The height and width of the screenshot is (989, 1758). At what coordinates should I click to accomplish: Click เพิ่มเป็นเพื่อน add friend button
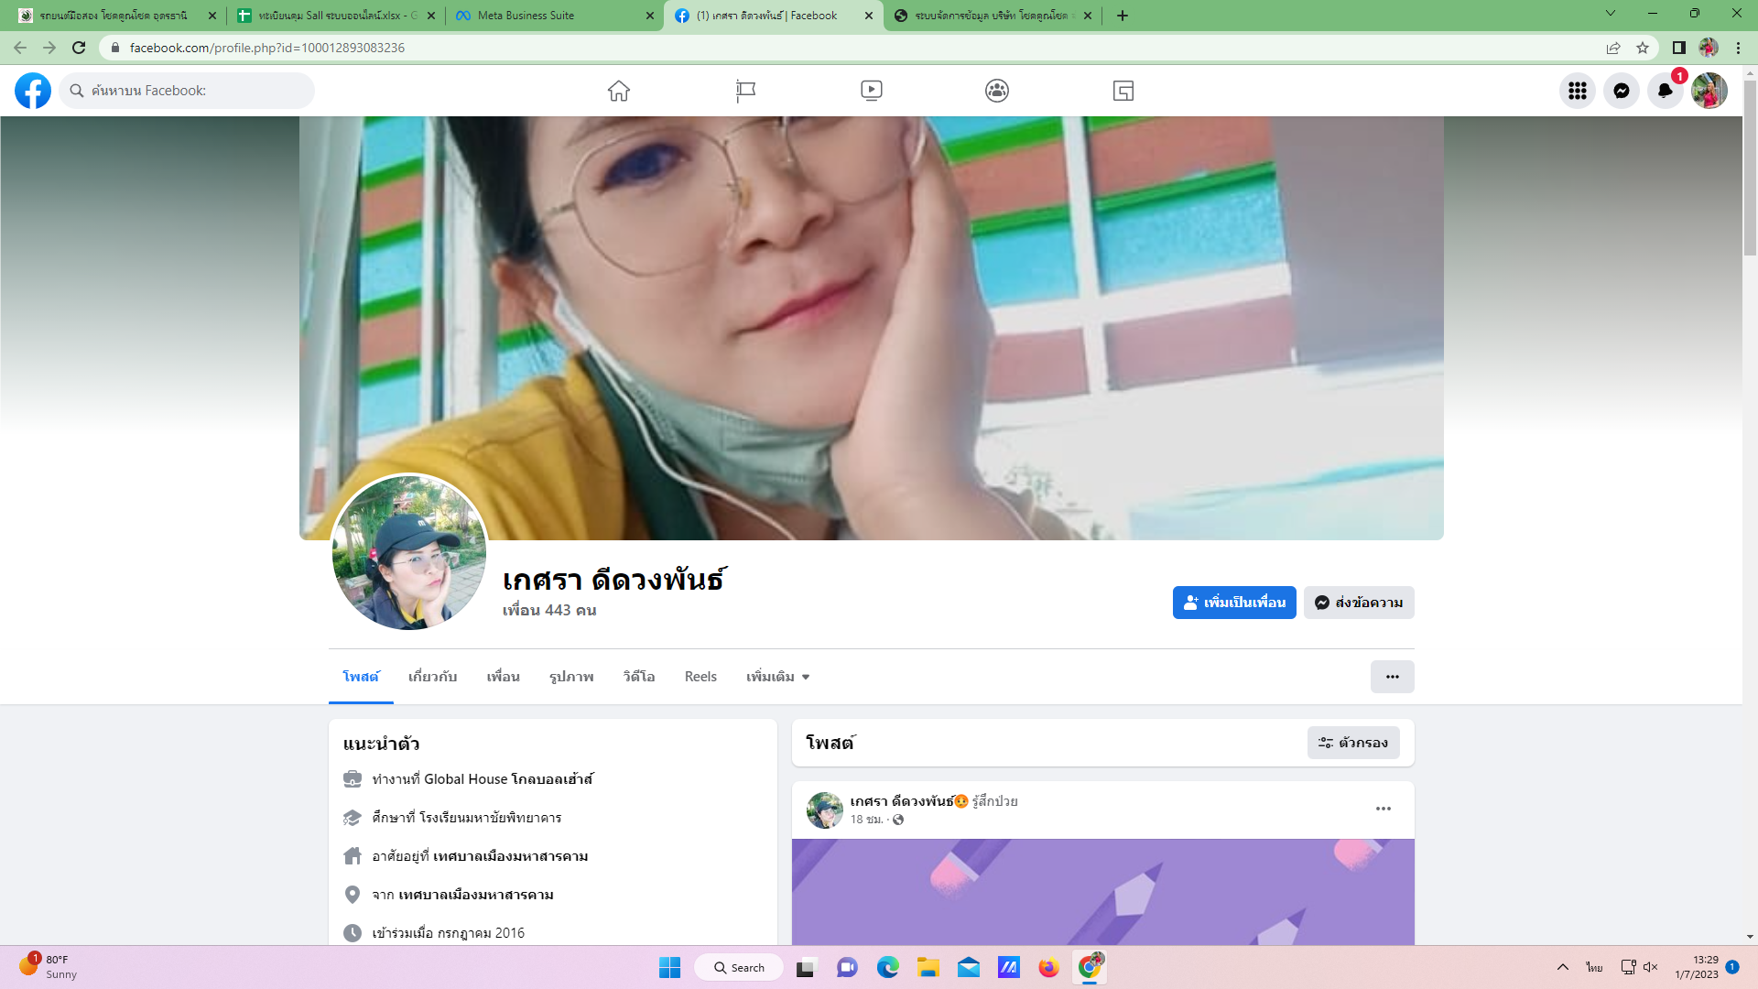[x=1234, y=603]
